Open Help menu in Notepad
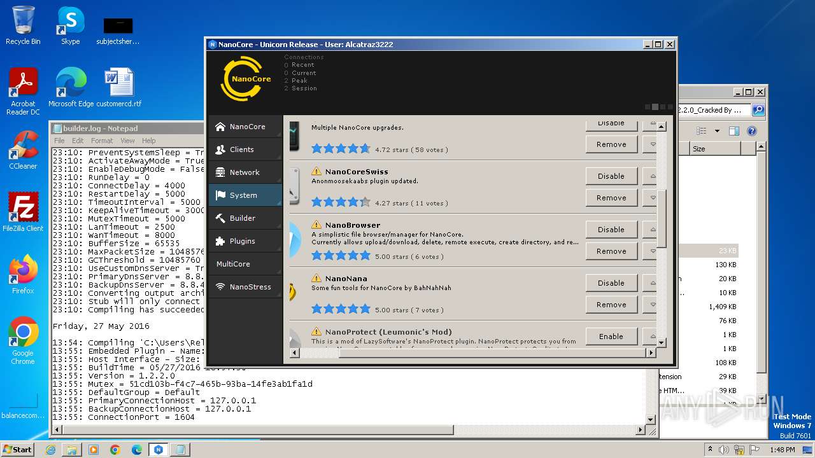 click(149, 141)
